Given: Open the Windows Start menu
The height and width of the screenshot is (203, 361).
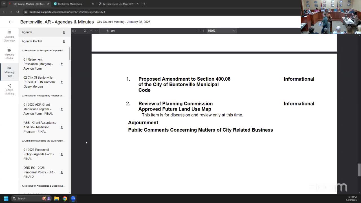Looking at the screenshot, I should 6,198.
